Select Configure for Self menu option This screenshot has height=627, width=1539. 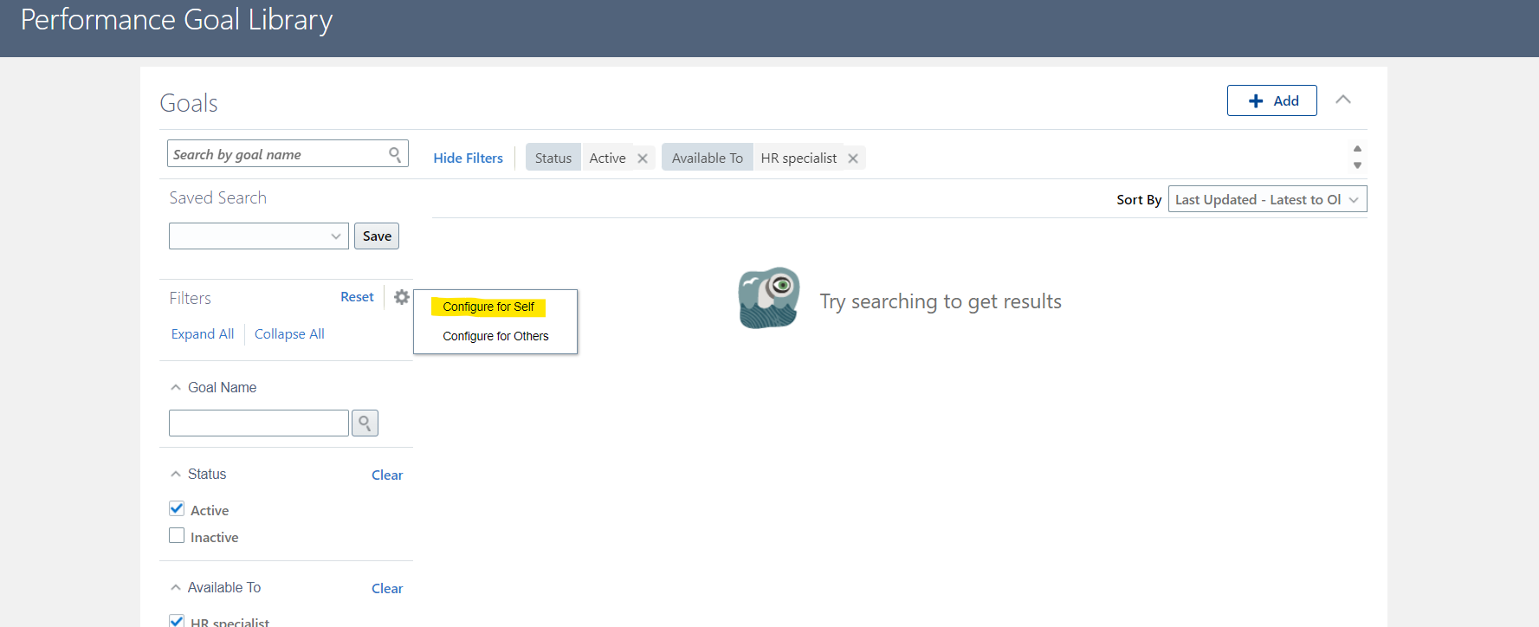488,307
